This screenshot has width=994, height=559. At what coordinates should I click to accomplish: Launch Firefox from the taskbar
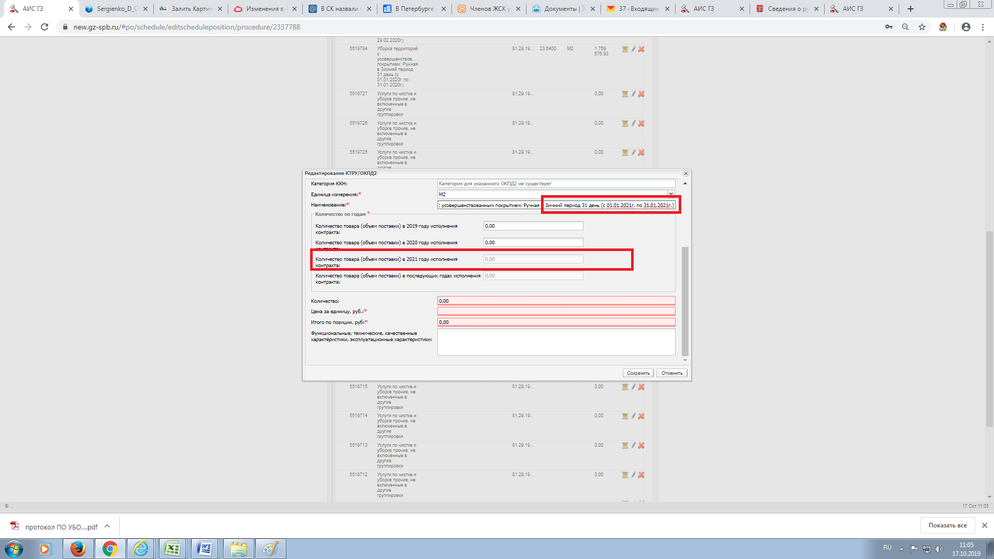(x=78, y=549)
